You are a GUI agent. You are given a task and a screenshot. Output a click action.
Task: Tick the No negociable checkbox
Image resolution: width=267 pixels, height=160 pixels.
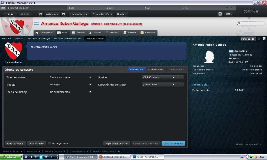pos(49,143)
